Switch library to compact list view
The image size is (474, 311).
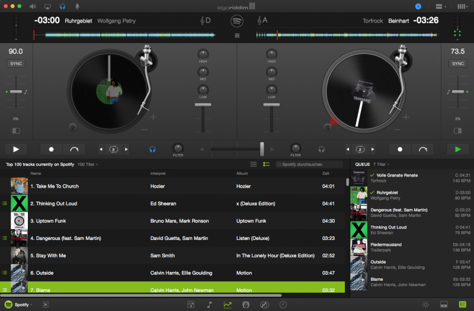pyautogui.click(x=254, y=164)
